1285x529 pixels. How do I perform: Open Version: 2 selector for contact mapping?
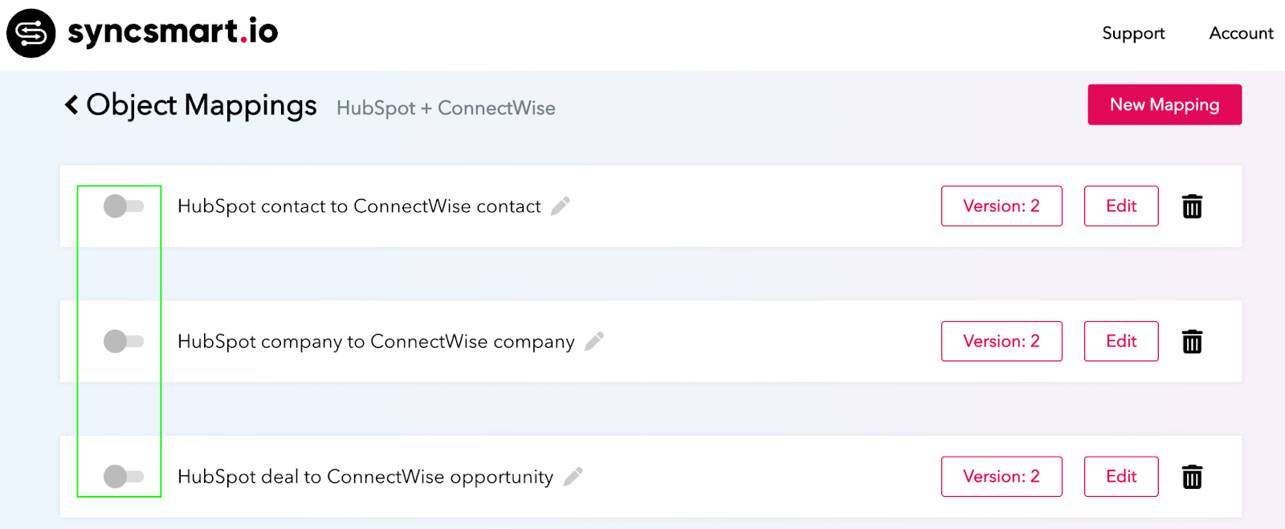pos(1001,206)
